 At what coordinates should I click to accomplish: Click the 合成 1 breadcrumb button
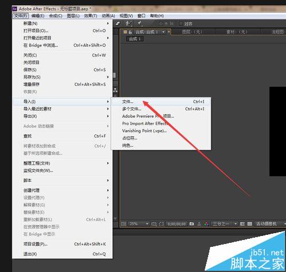pyautogui.click(x=135, y=39)
